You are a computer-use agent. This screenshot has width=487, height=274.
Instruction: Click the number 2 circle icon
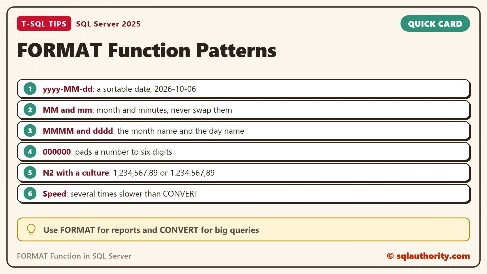click(x=30, y=110)
